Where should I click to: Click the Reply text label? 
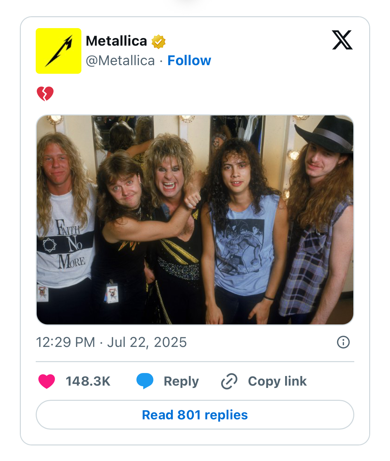click(x=181, y=381)
